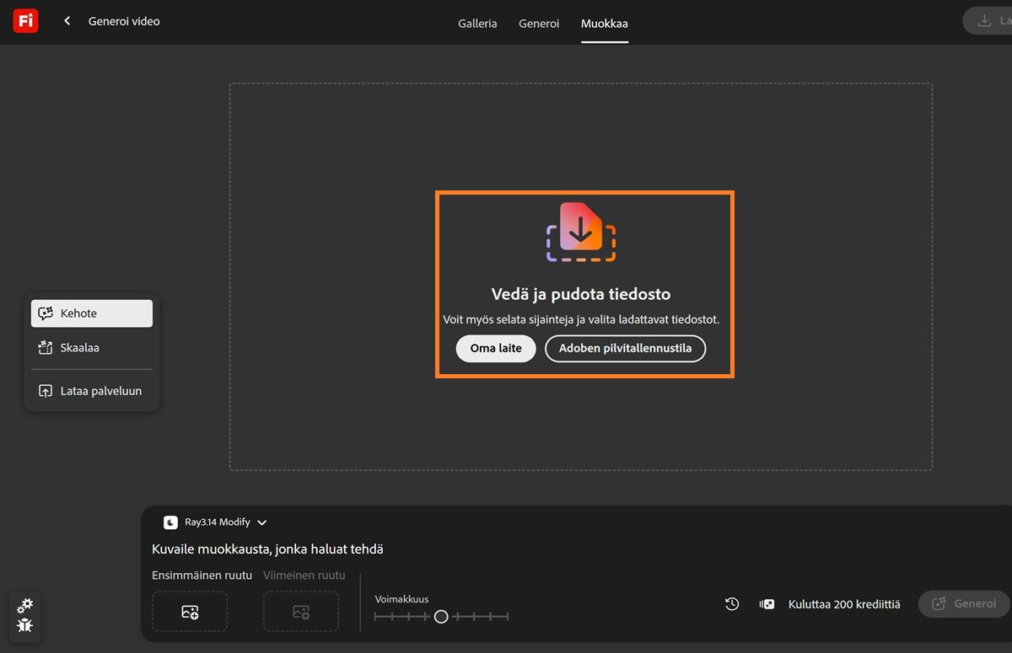Image resolution: width=1012 pixels, height=653 pixels.
Task: Click the Generoi button
Action: point(964,604)
